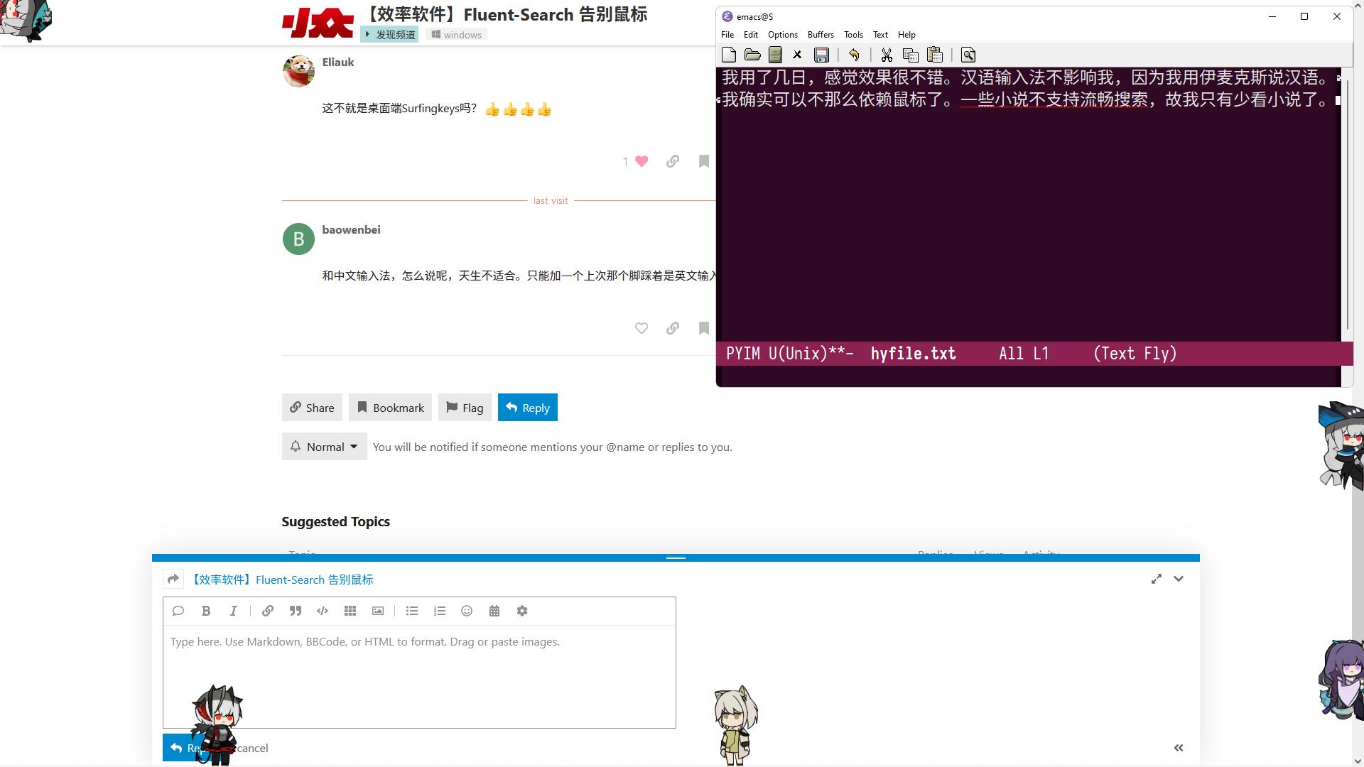Click the upload image icon in composer
The width and height of the screenshot is (1364, 767).
[x=378, y=611]
